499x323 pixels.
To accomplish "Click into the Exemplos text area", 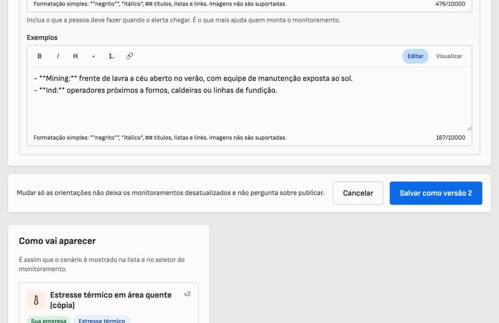I will [249, 99].
